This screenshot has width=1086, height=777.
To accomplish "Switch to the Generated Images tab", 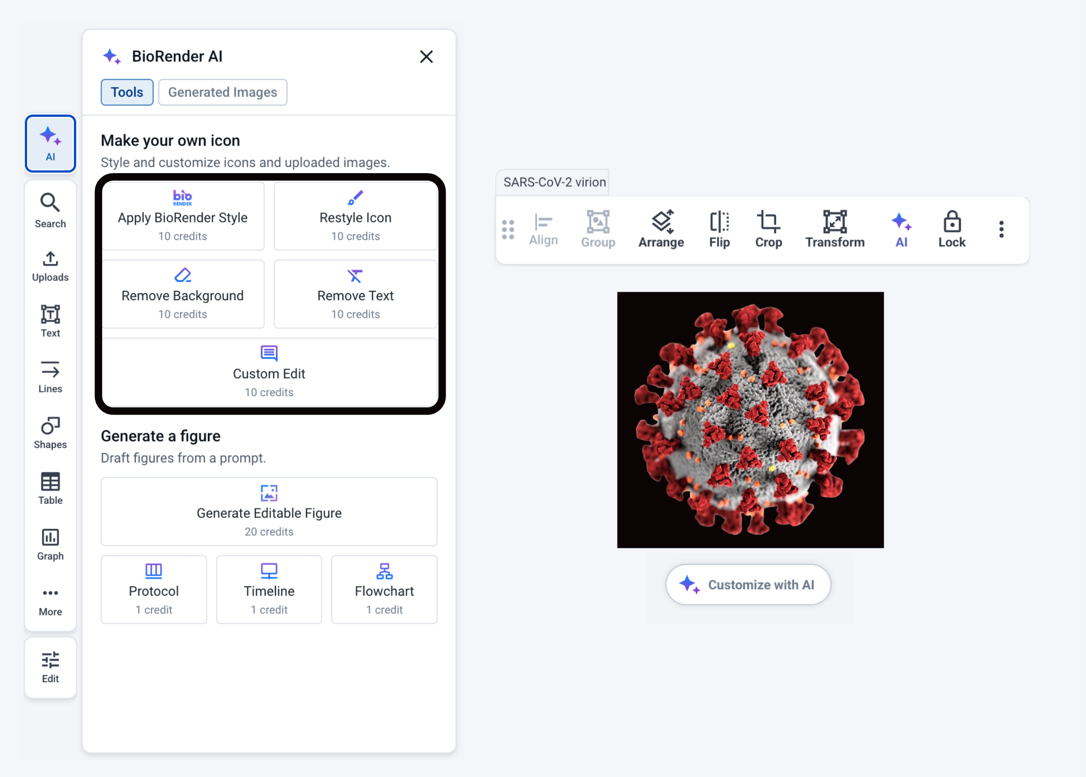I will [x=223, y=92].
